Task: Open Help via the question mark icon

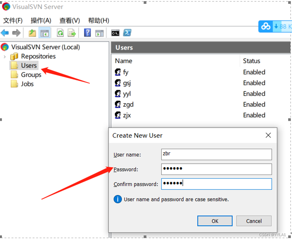Action: tap(87, 33)
